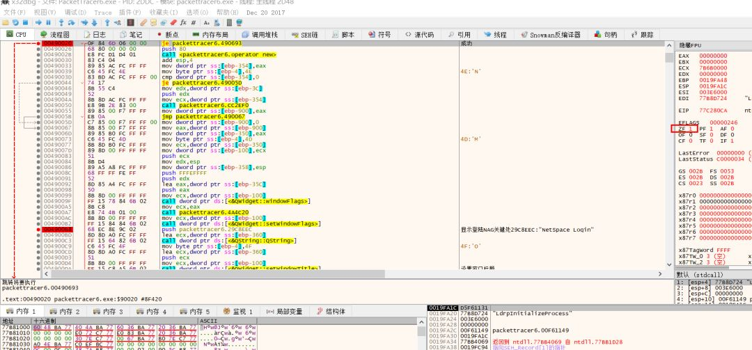Select the EIP register value 77C280CA
This screenshot has height=350, width=752.
coord(713,110)
